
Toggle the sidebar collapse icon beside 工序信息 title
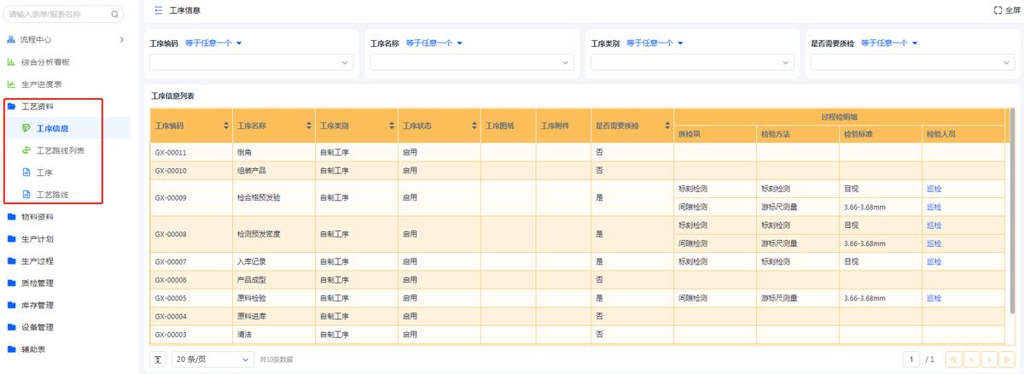coord(158,10)
